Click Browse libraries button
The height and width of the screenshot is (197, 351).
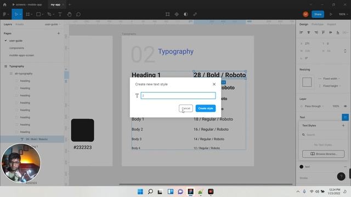point(323,154)
